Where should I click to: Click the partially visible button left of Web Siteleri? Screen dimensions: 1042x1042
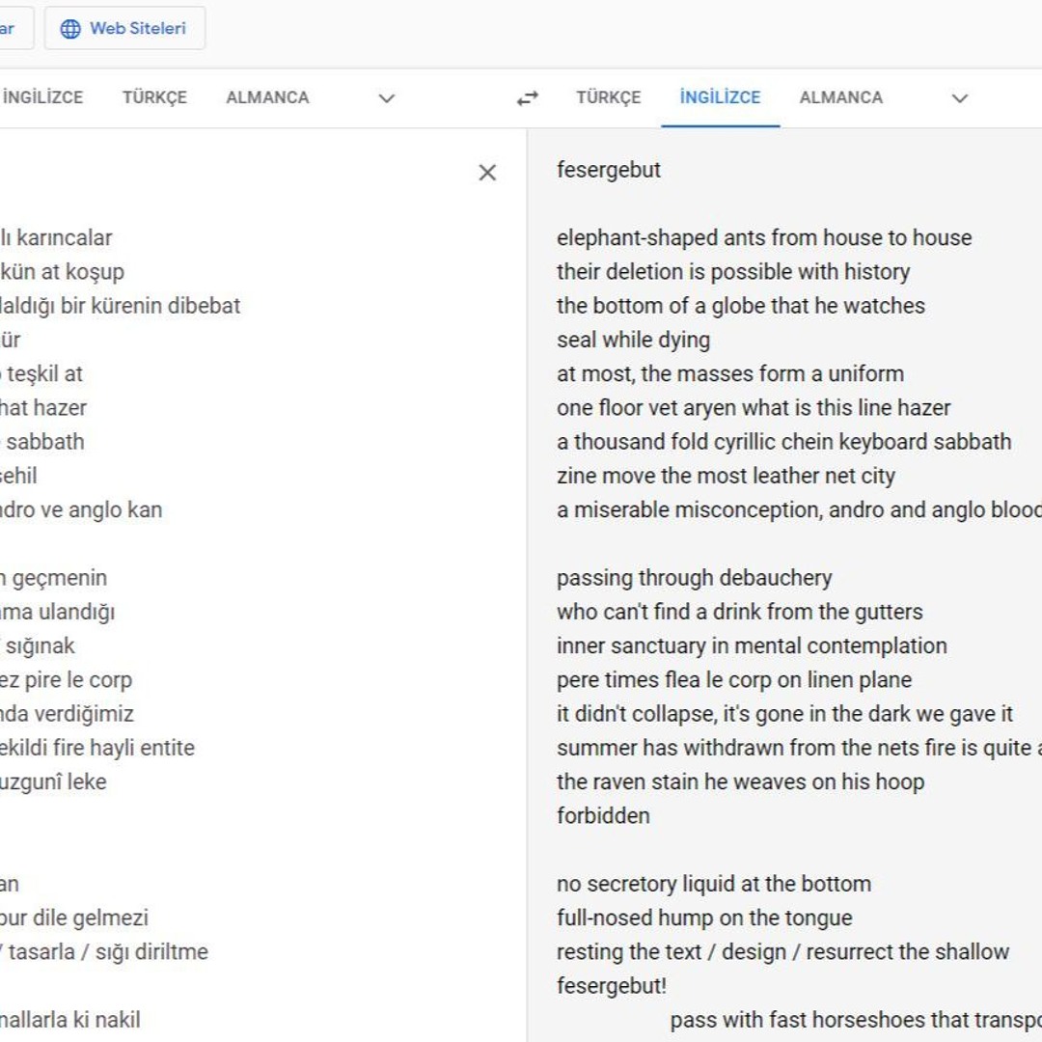coord(12,28)
